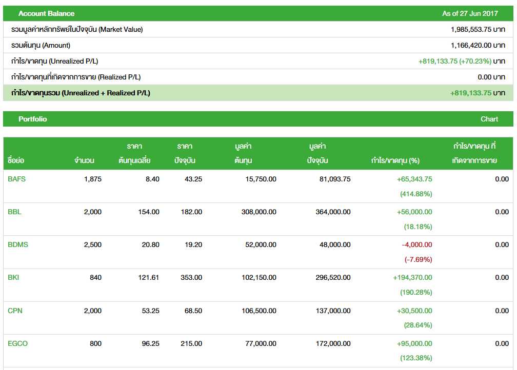Click BAFS gain percentage (414.88%)
The image size is (517, 370).
[x=416, y=194]
